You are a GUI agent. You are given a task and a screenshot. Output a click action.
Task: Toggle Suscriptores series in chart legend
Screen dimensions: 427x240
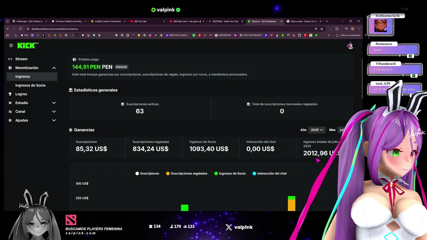click(x=147, y=173)
